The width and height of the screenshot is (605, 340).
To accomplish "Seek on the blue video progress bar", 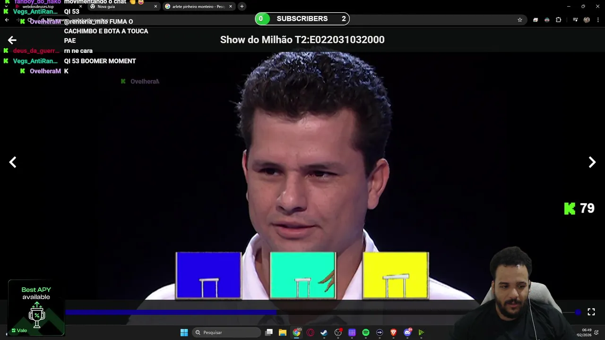I will click(x=171, y=312).
